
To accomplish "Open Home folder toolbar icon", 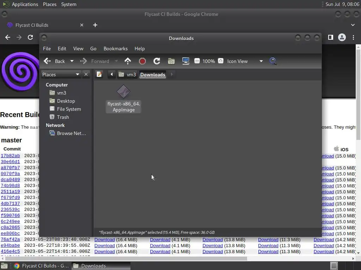I will click(171, 61).
